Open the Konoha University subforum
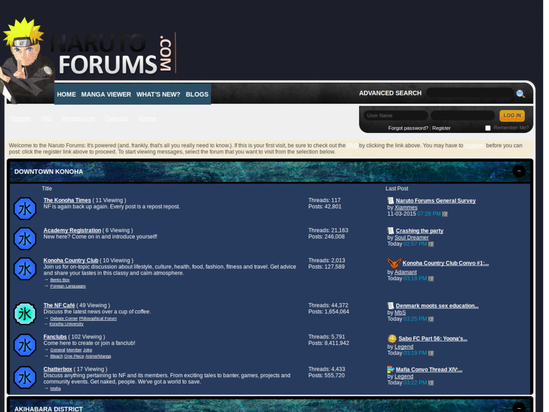The image size is (549, 412). [66, 323]
